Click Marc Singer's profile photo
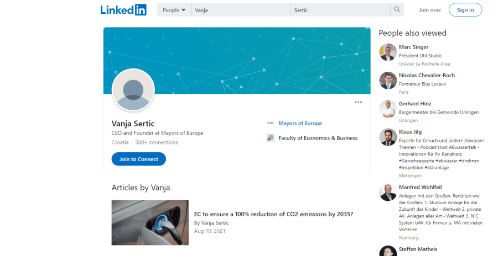498x256 pixels. (x=388, y=52)
